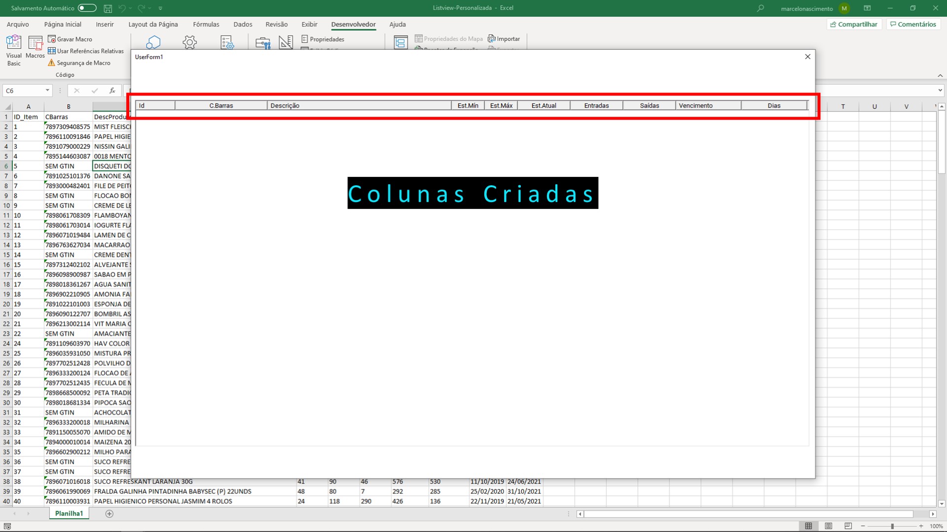947x532 pixels.
Task: Click the zoom slider handle
Action: 892,526
